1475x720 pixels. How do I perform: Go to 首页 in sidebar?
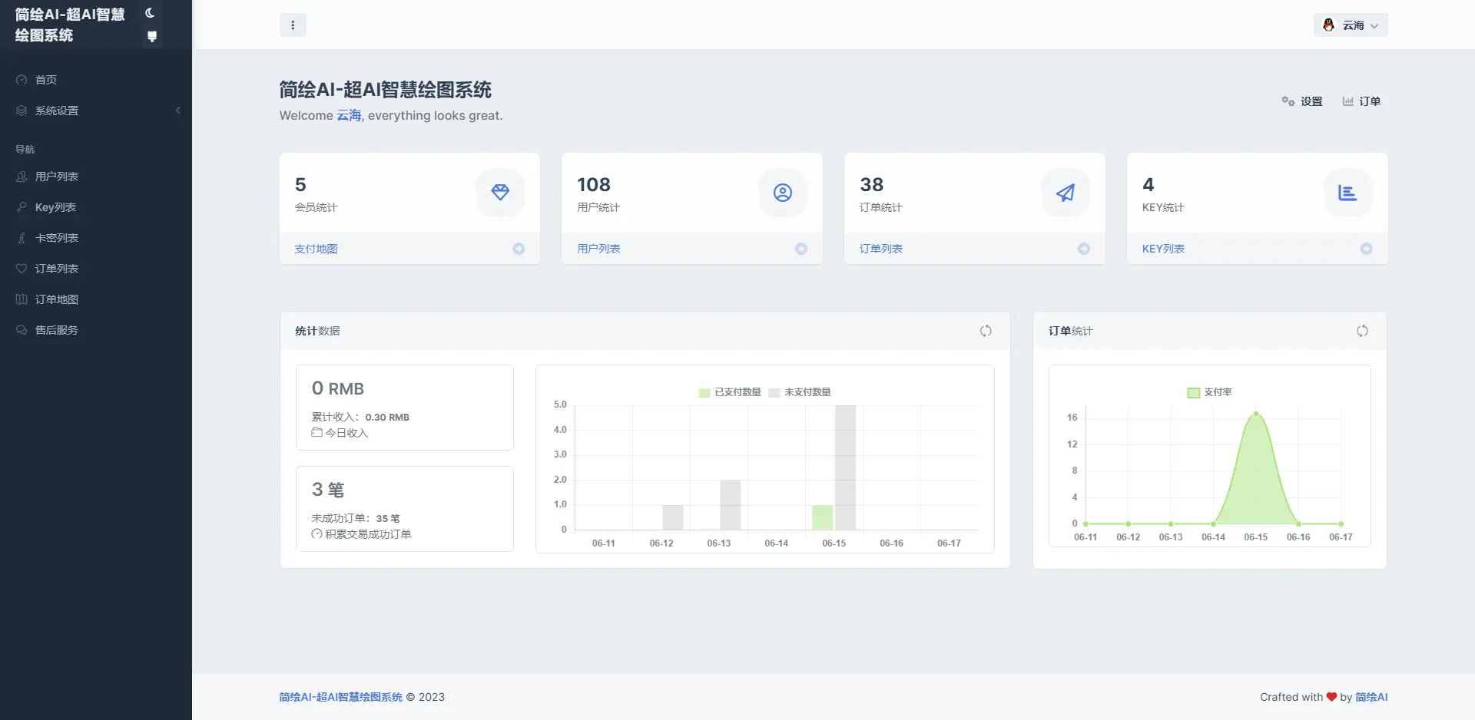coord(46,80)
